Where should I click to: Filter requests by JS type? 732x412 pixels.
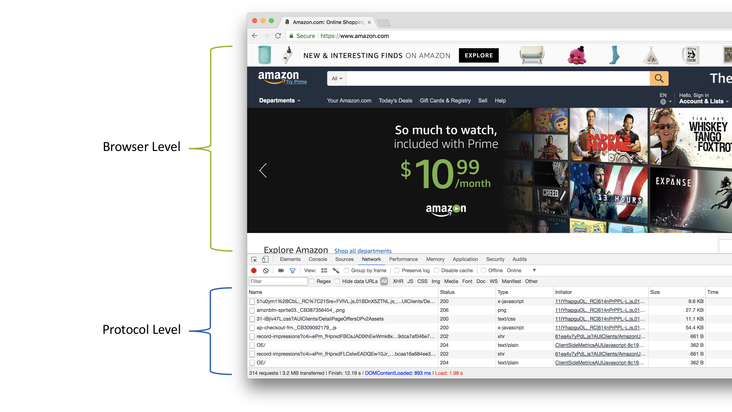pyautogui.click(x=410, y=281)
